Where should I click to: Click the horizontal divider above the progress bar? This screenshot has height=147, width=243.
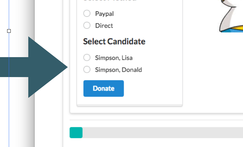(x=155, y=120)
